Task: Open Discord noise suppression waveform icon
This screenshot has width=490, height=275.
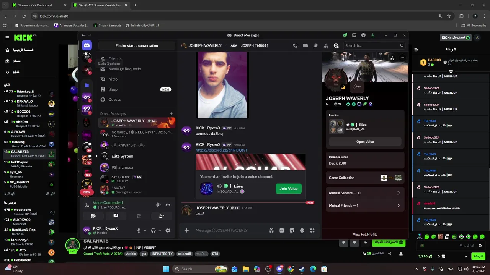Action: tap(158, 205)
